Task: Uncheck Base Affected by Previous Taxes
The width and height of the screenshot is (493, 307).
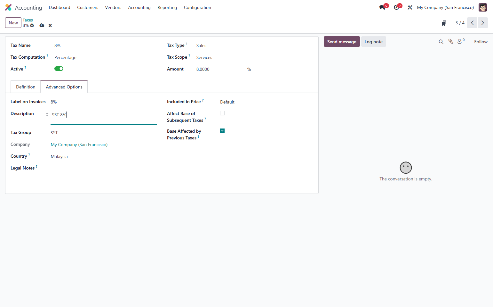Action: [x=222, y=131]
